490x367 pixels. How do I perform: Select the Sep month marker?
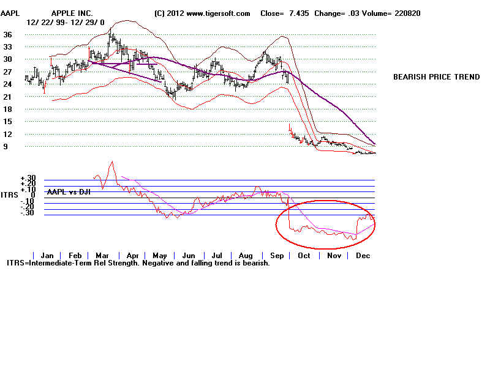click(x=276, y=255)
